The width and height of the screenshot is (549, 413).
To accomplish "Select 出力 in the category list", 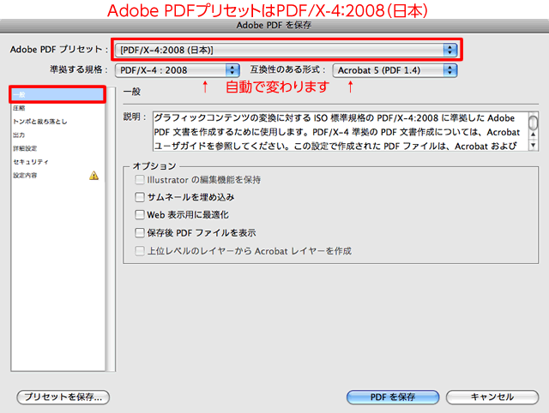I will click(x=57, y=135).
